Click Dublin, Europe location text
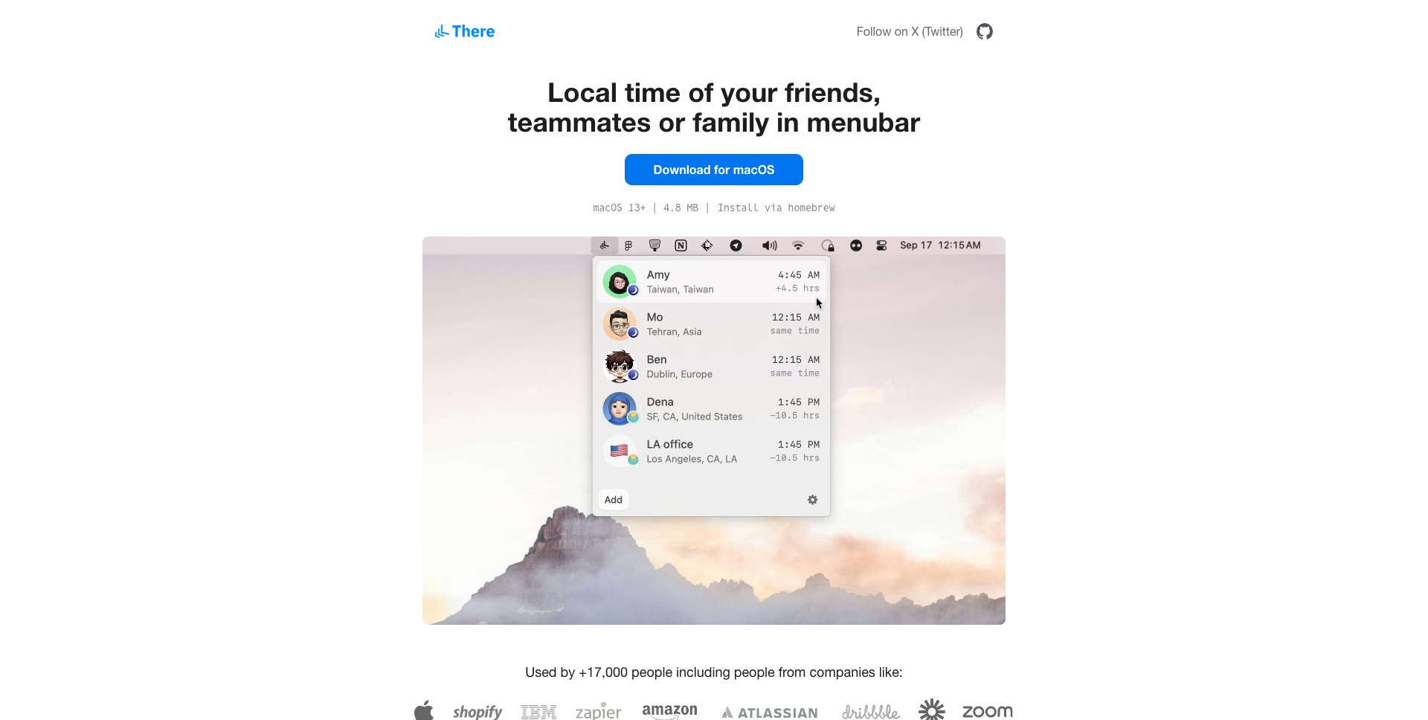This screenshot has height=720, width=1428. 679,374
